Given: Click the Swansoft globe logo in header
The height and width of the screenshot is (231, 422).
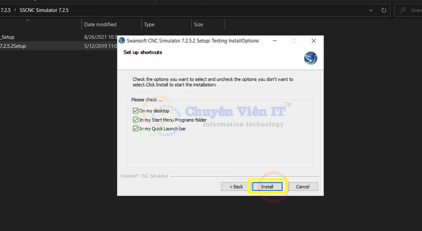Looking at the screenshot, I should pos(310,59).
